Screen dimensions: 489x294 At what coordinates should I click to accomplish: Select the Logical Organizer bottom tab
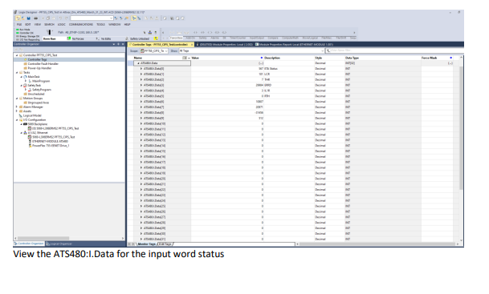point(59,244)
